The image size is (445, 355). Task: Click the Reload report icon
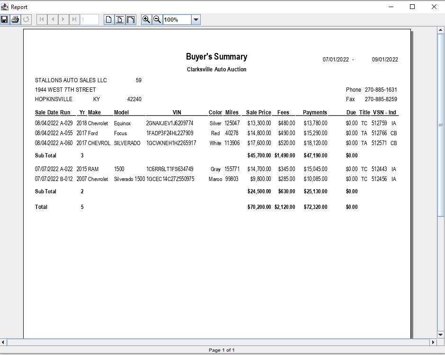click(x=26, y=19)
